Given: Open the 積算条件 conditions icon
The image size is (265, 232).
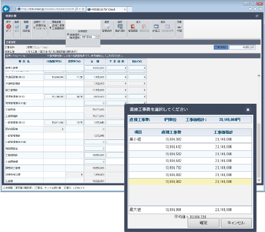Looking at the screenshot, I should pos(107,26).
